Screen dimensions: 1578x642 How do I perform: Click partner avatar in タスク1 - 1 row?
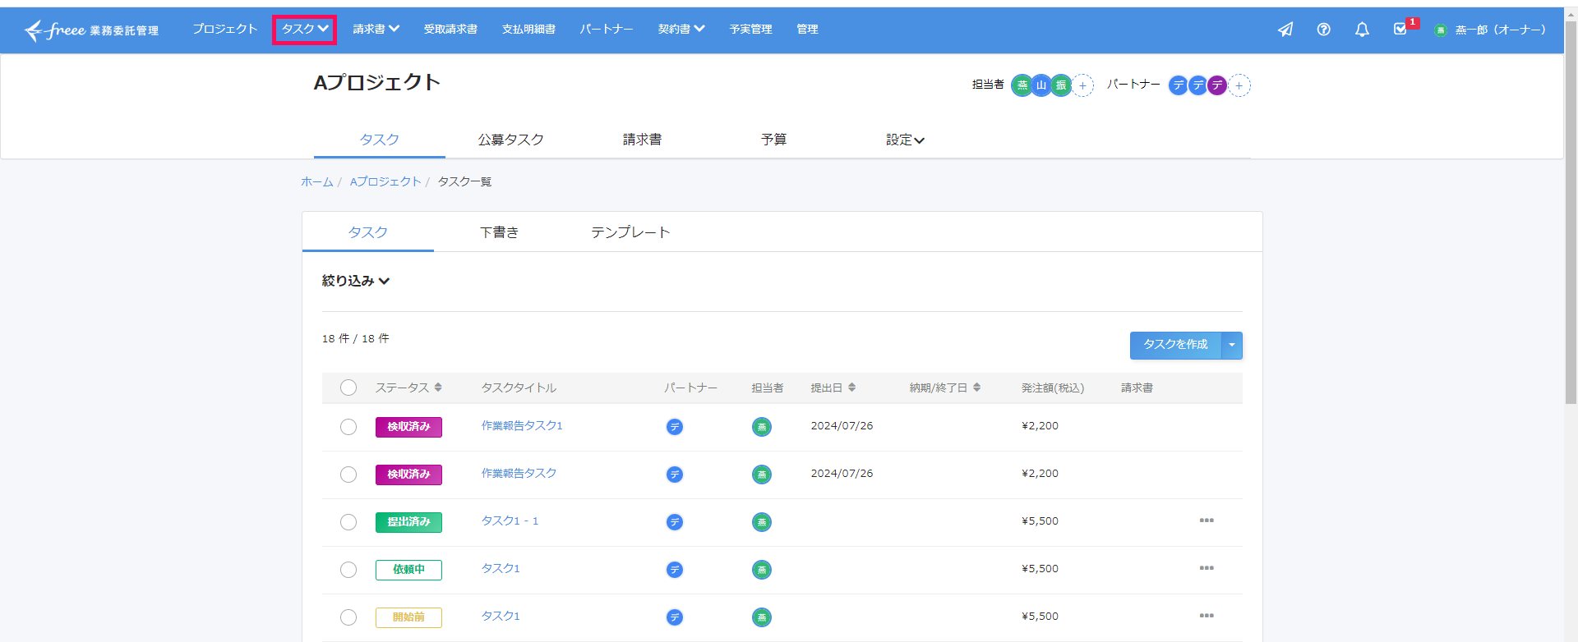675,522
